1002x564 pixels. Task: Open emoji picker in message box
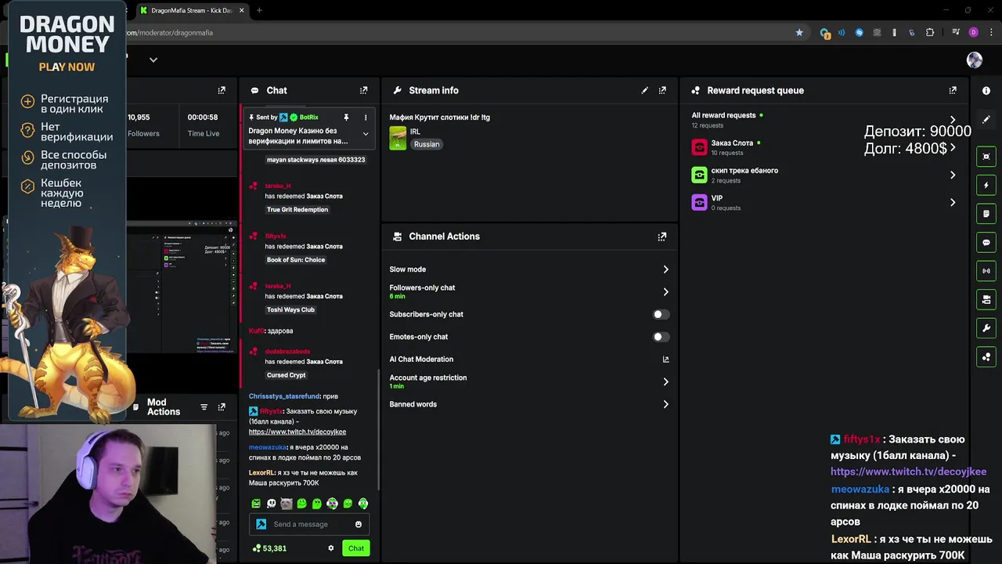point(359,525)
